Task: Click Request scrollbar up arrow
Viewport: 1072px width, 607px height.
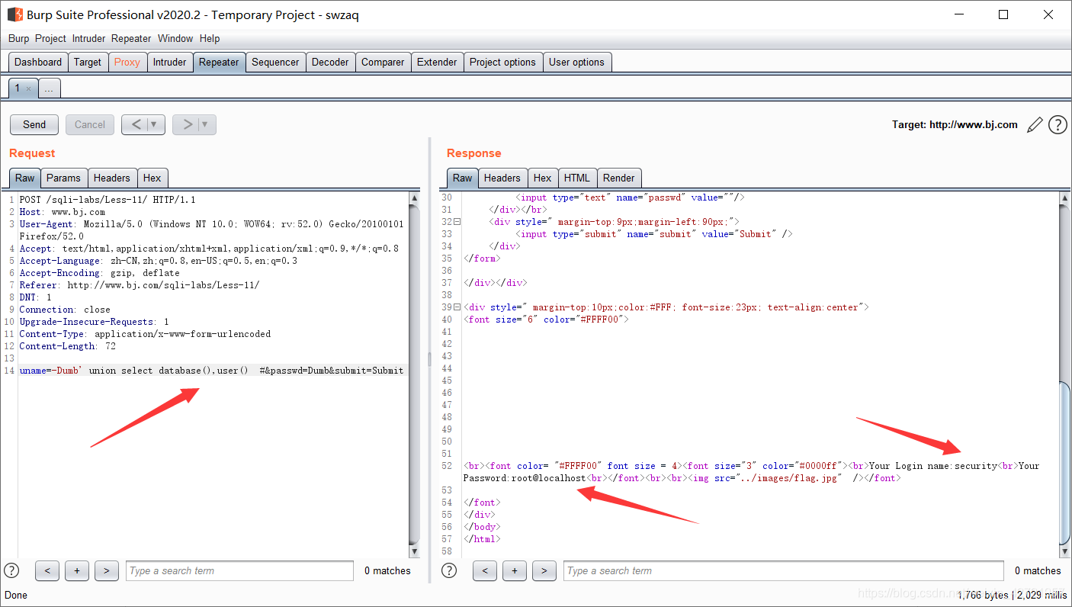Action: (415, 198)
